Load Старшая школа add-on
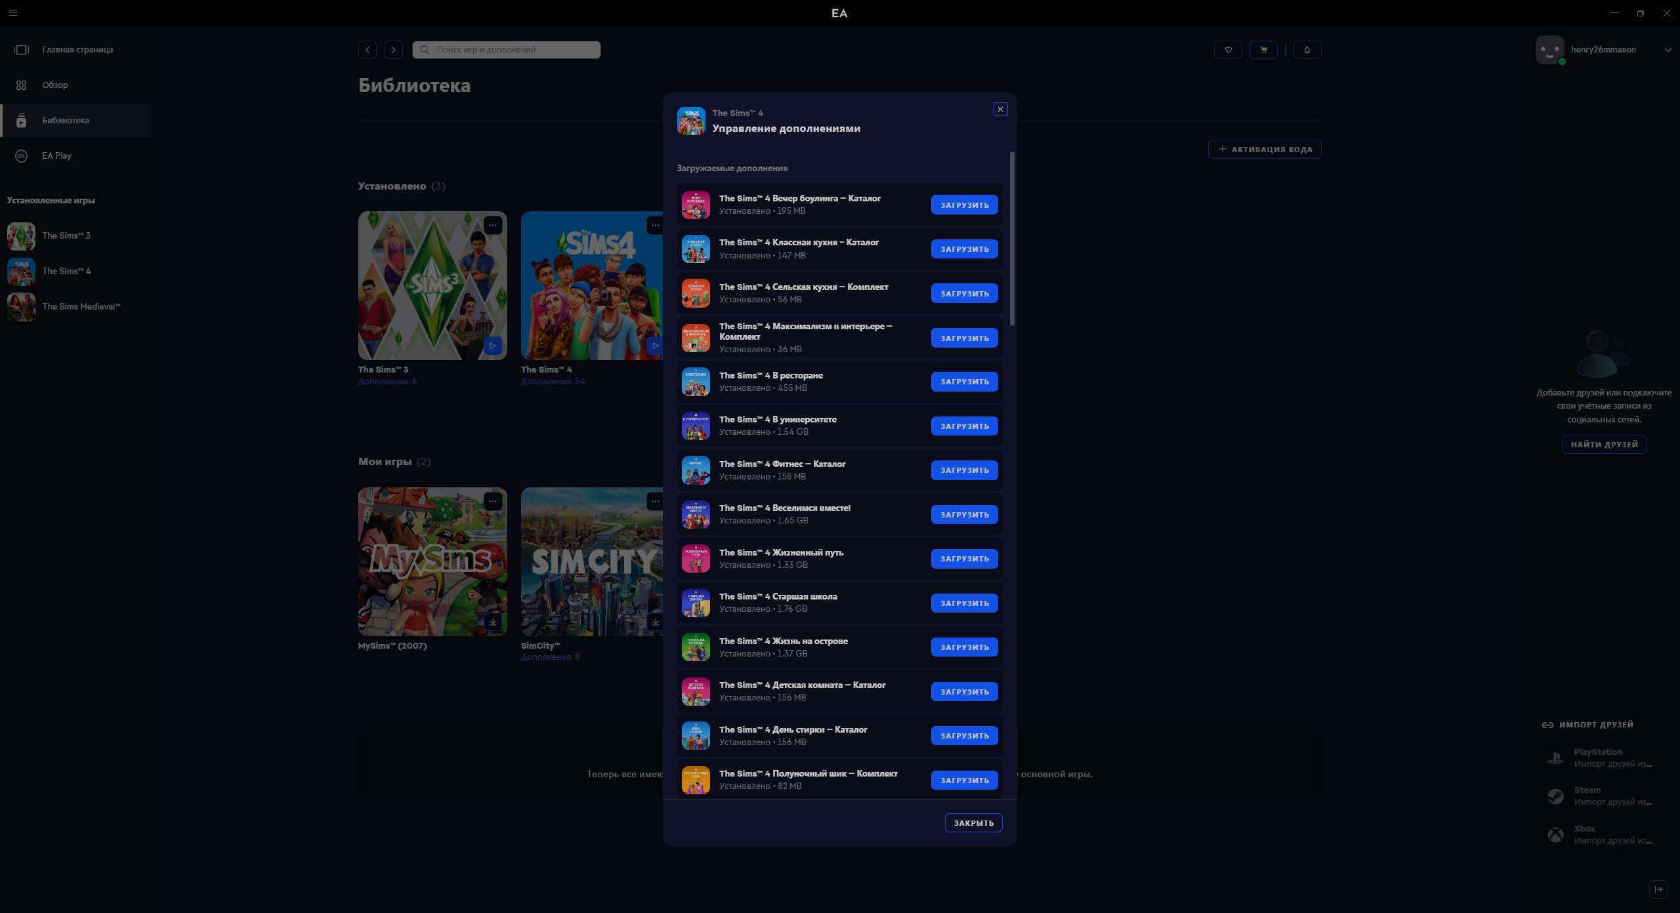 pyautogui.click(x=964, y=603)
